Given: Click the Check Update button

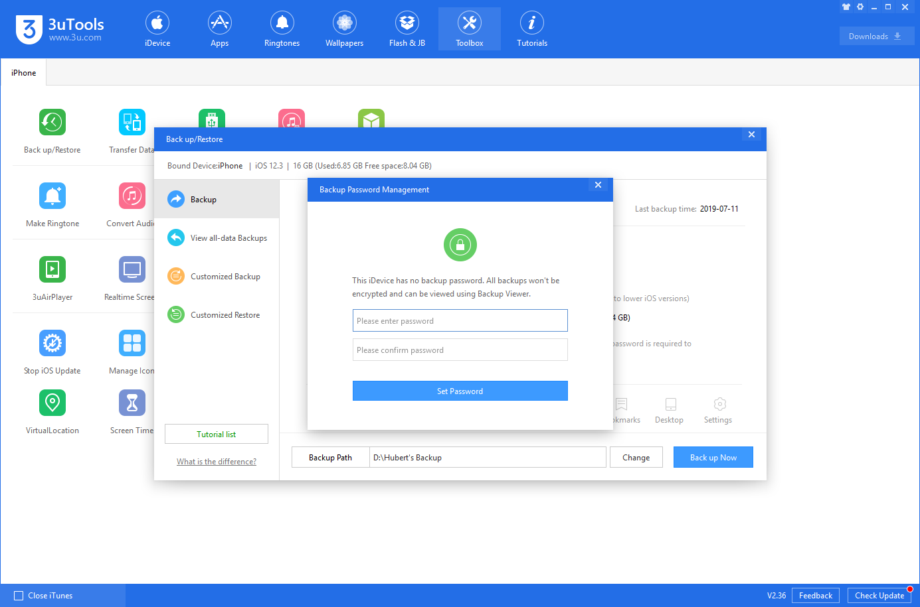Looking at the screenshot, I should pos(879,596).
